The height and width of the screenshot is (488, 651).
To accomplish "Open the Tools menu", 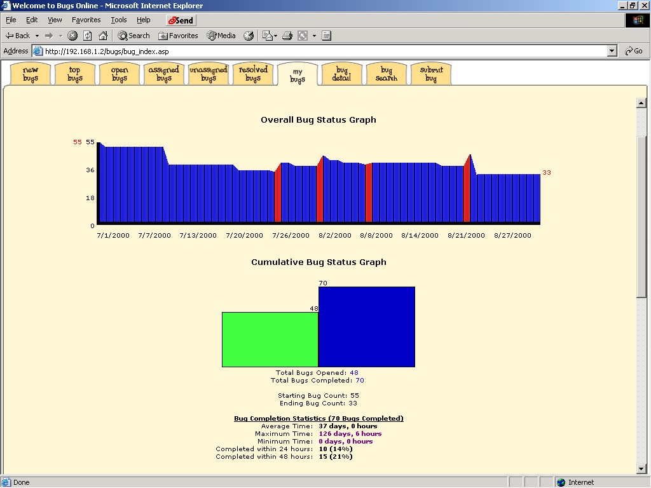I will tap(119, 20).
